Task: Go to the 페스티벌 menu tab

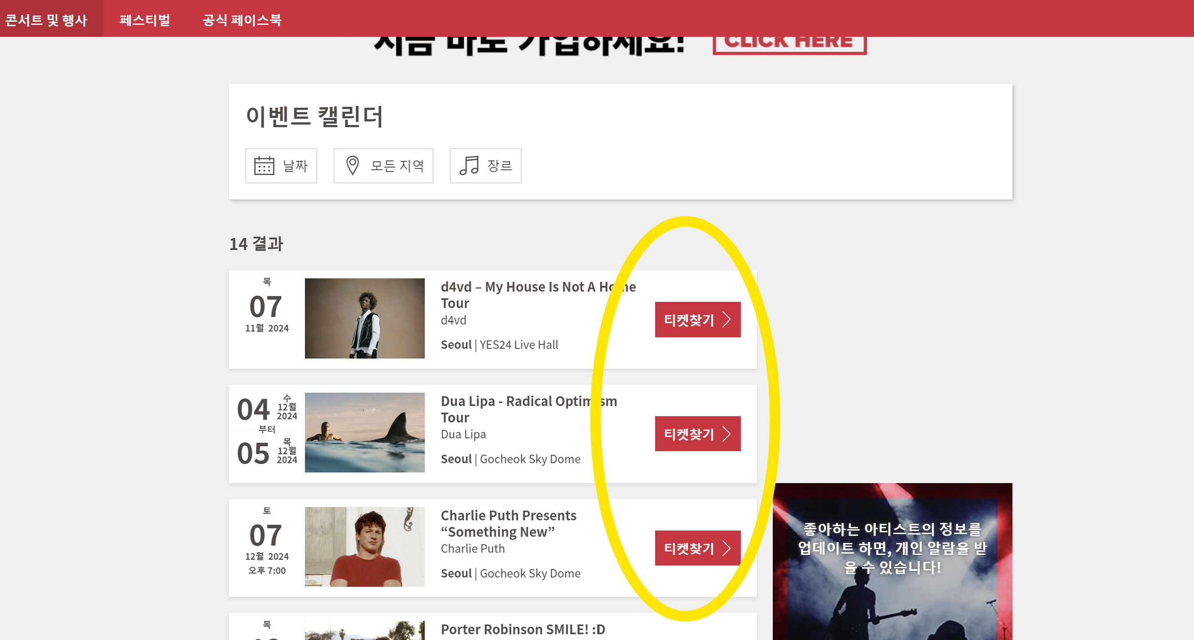Action: click(145, 20)
